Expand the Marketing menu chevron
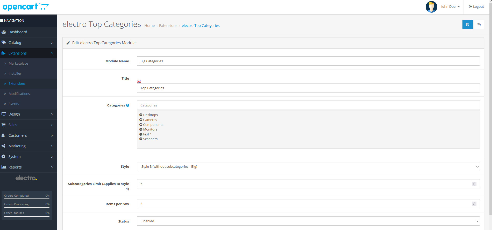 click(52, 146)
